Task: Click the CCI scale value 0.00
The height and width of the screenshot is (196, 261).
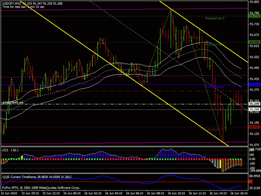Action: (252, 159)
